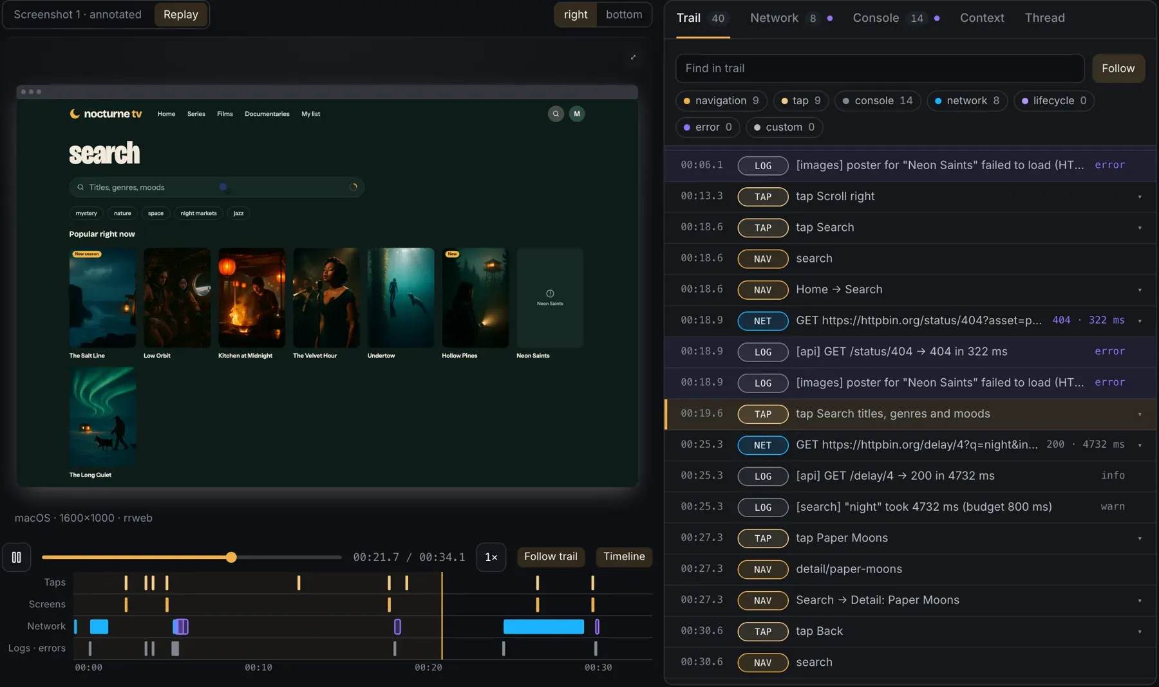This screenshot has width=1159, height=687.
Task: Toggle the network 8 filter chip
Action: (x=967, y=101)
